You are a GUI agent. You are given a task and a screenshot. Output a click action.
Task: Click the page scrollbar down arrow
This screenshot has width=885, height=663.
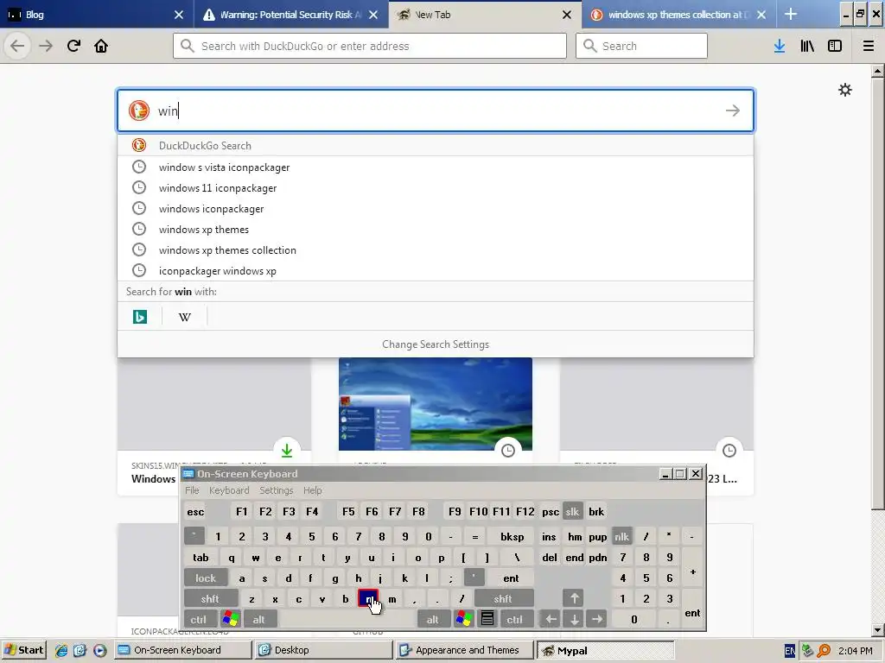point(877,630)
